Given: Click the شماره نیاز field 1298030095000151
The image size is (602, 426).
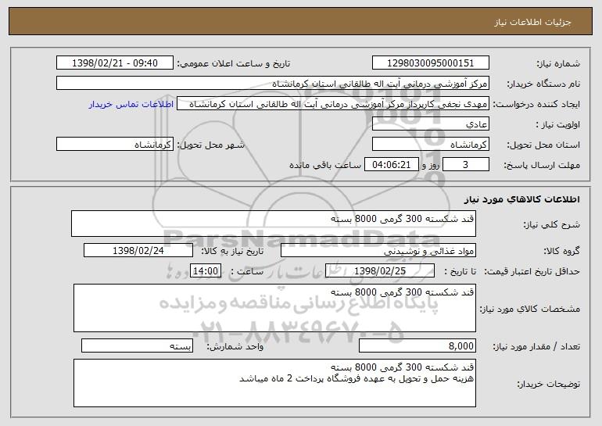Looking at the screenshot, I should tap(430, 63).
